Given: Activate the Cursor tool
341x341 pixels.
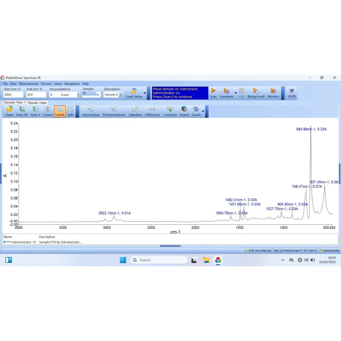Looking at the screenshot, I should [48, 112].
